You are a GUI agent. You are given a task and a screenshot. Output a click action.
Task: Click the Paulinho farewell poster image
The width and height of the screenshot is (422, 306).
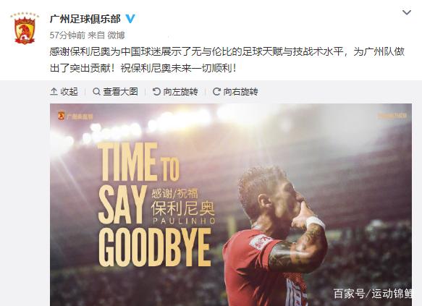click(231, 205)
